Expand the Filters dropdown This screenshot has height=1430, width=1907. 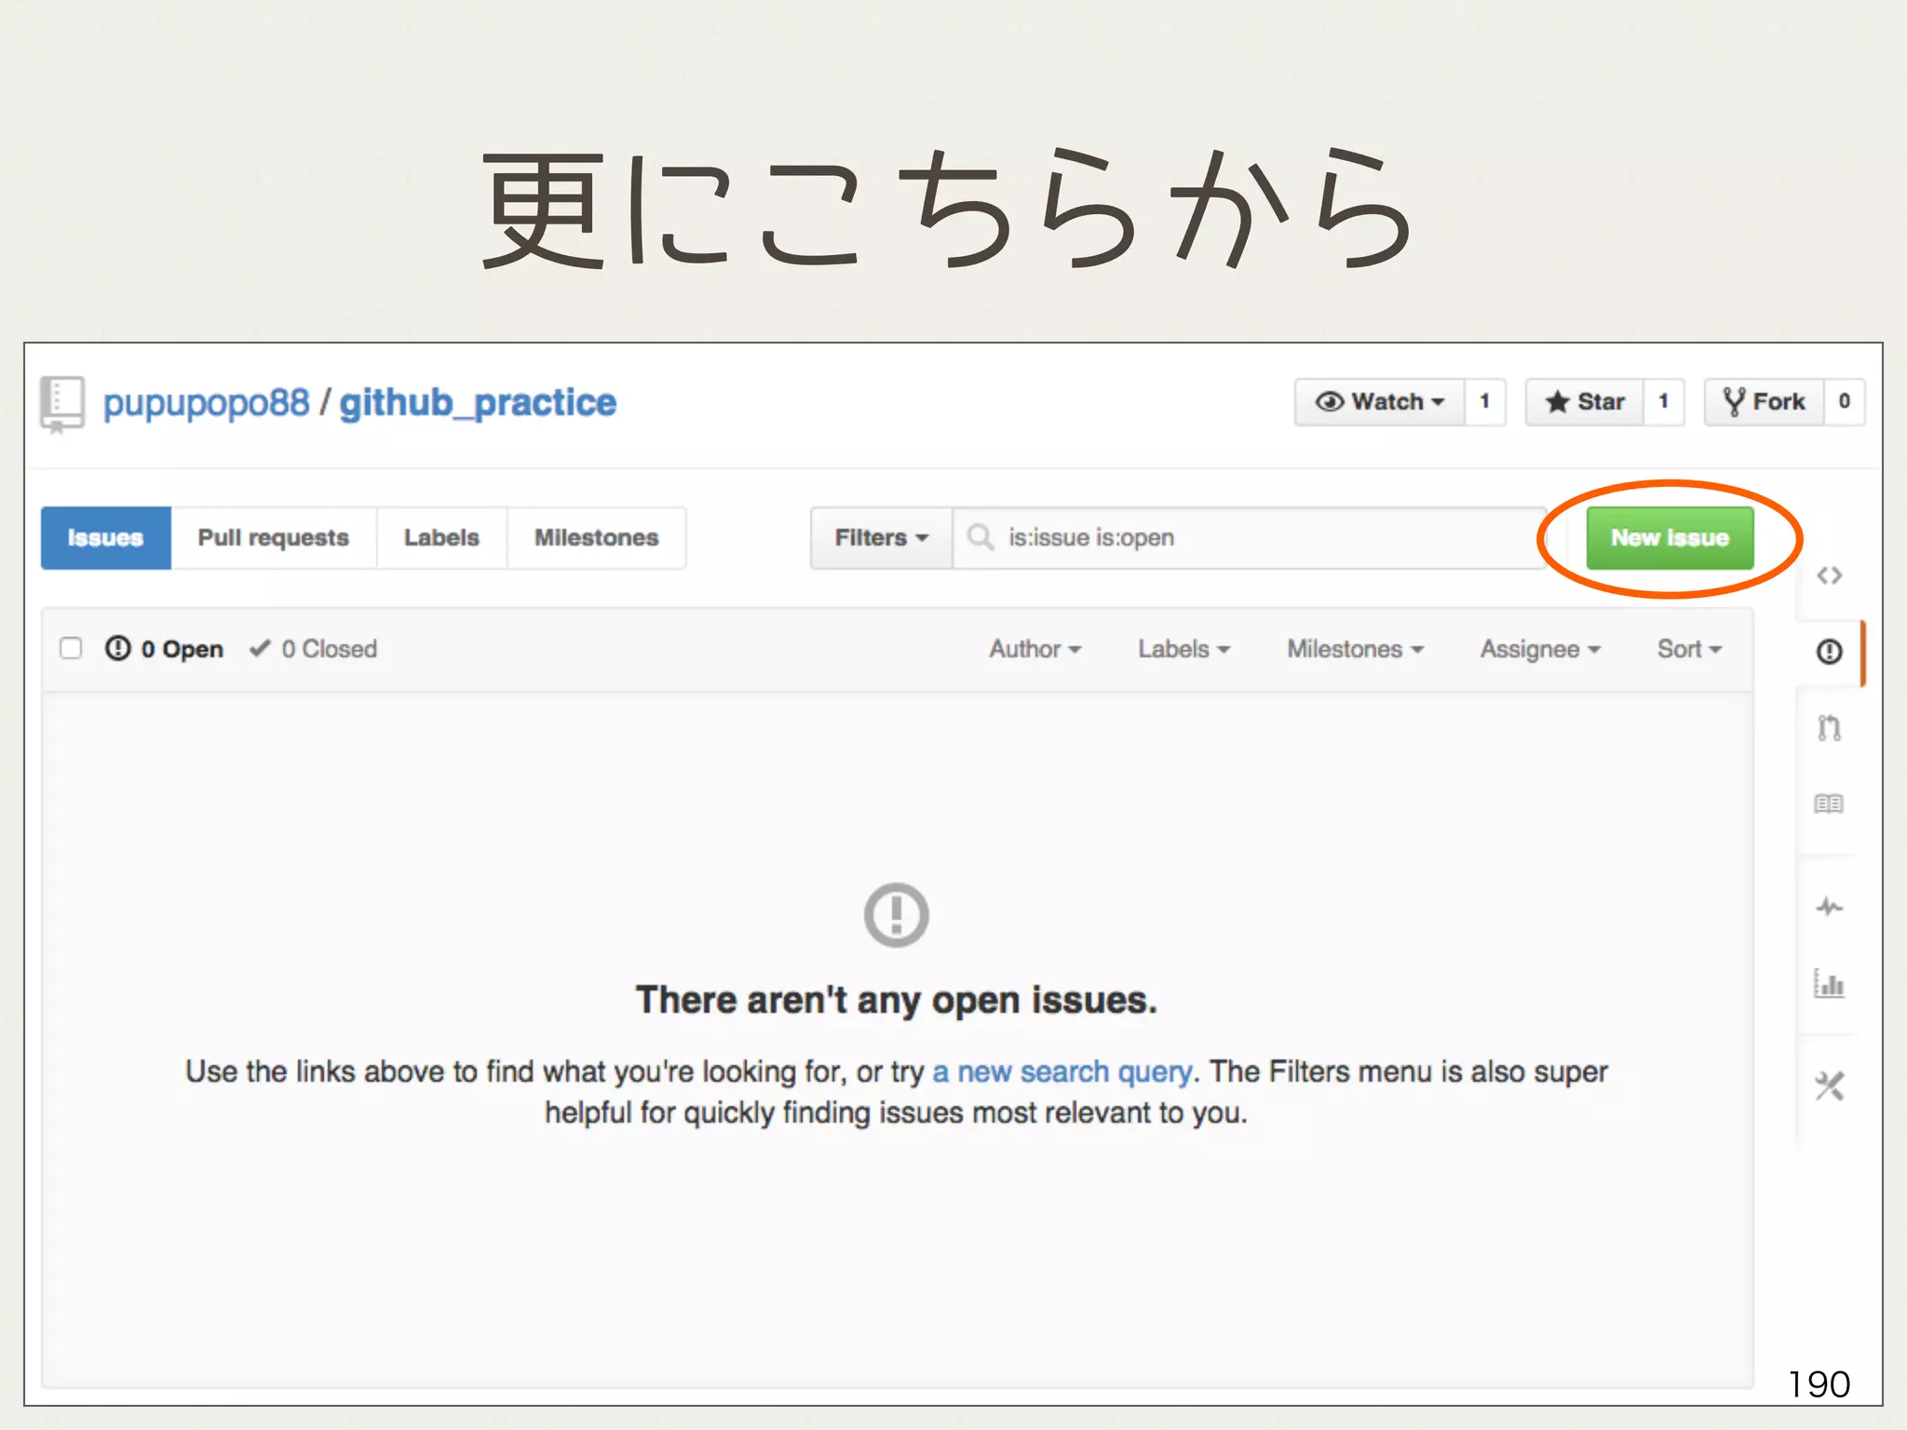pyautogui.click(x=881, y=538)
